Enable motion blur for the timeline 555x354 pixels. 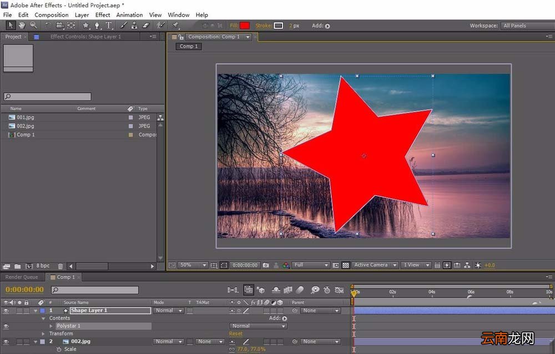click(300, 290)
